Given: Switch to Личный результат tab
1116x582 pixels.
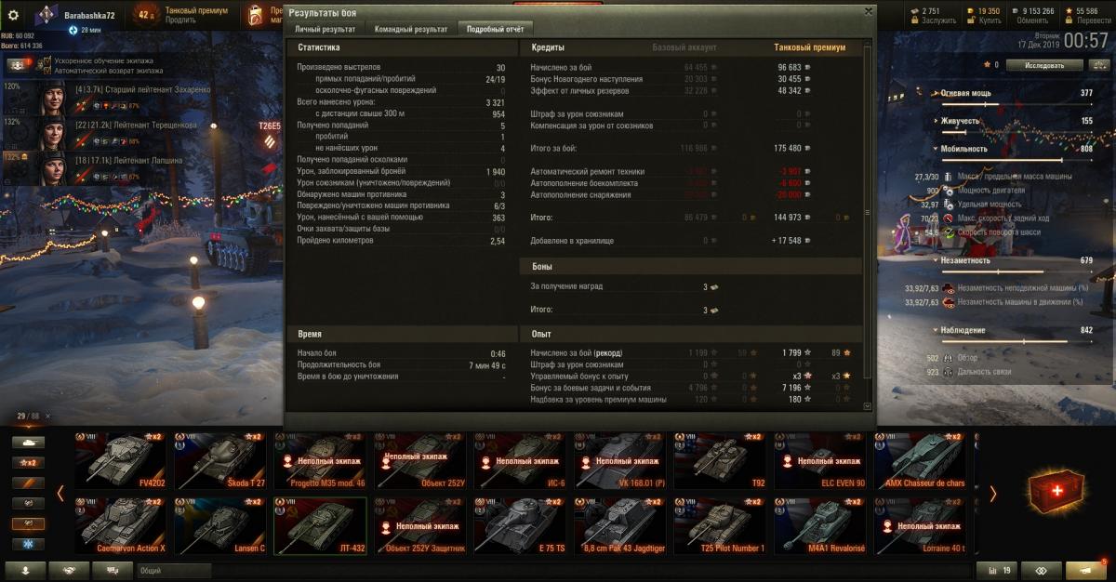Looking at the screenshot, I should tap(325, 29).
